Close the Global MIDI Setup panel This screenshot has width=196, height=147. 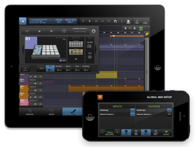100,97
